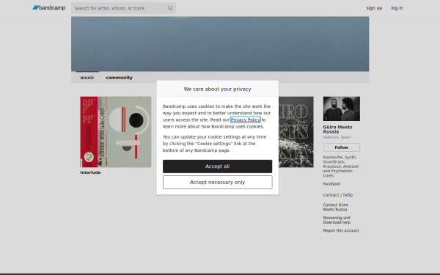Open the Interlude album cover
The height and width of the screenshot is (275, 440).
116,132
